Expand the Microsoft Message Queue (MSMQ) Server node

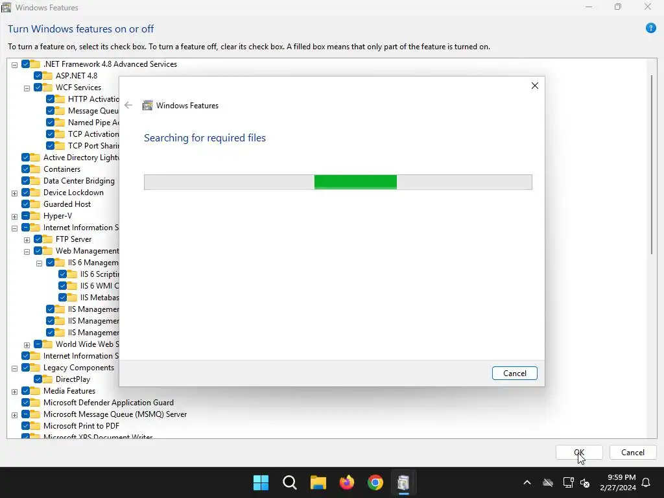(14, 415)
